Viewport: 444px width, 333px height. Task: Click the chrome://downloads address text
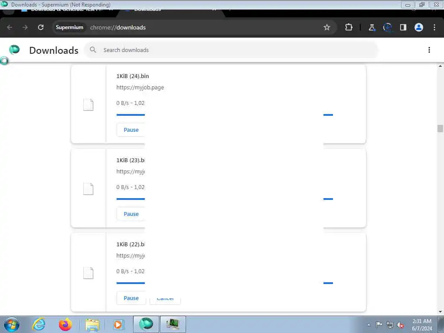pos(118,27)
